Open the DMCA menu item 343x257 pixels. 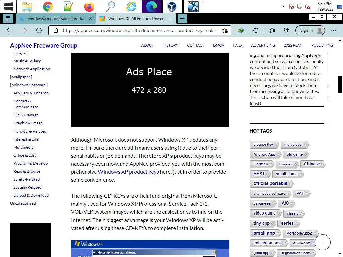(218, 45)
